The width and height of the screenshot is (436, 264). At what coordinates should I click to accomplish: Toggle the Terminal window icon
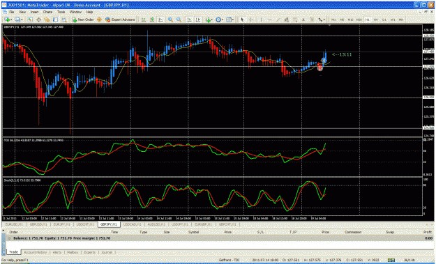coord(55,20)
